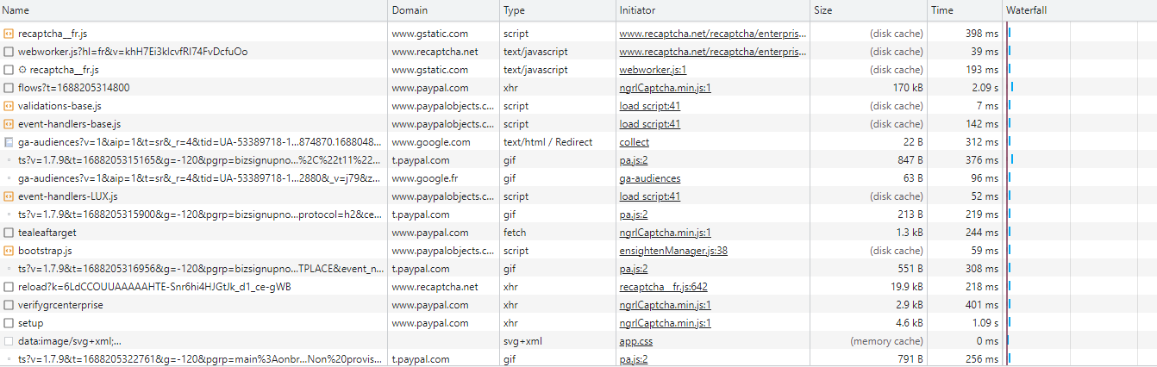Sort requests by Size column header
The width and height of the screenshot is (1157, 367).
[823, 10]
